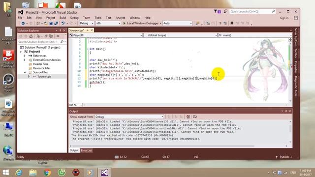Click Collapse All icon in Solution Explorer
The width and height of the screenshot is (315, 177).
[46, 36]
